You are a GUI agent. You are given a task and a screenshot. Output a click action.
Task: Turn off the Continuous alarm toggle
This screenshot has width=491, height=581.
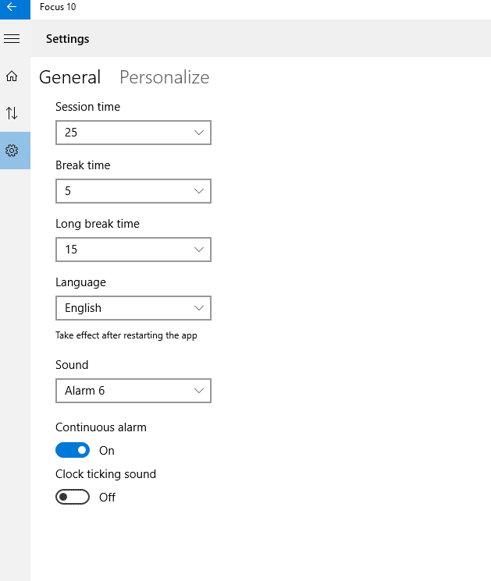coord(73,450)
